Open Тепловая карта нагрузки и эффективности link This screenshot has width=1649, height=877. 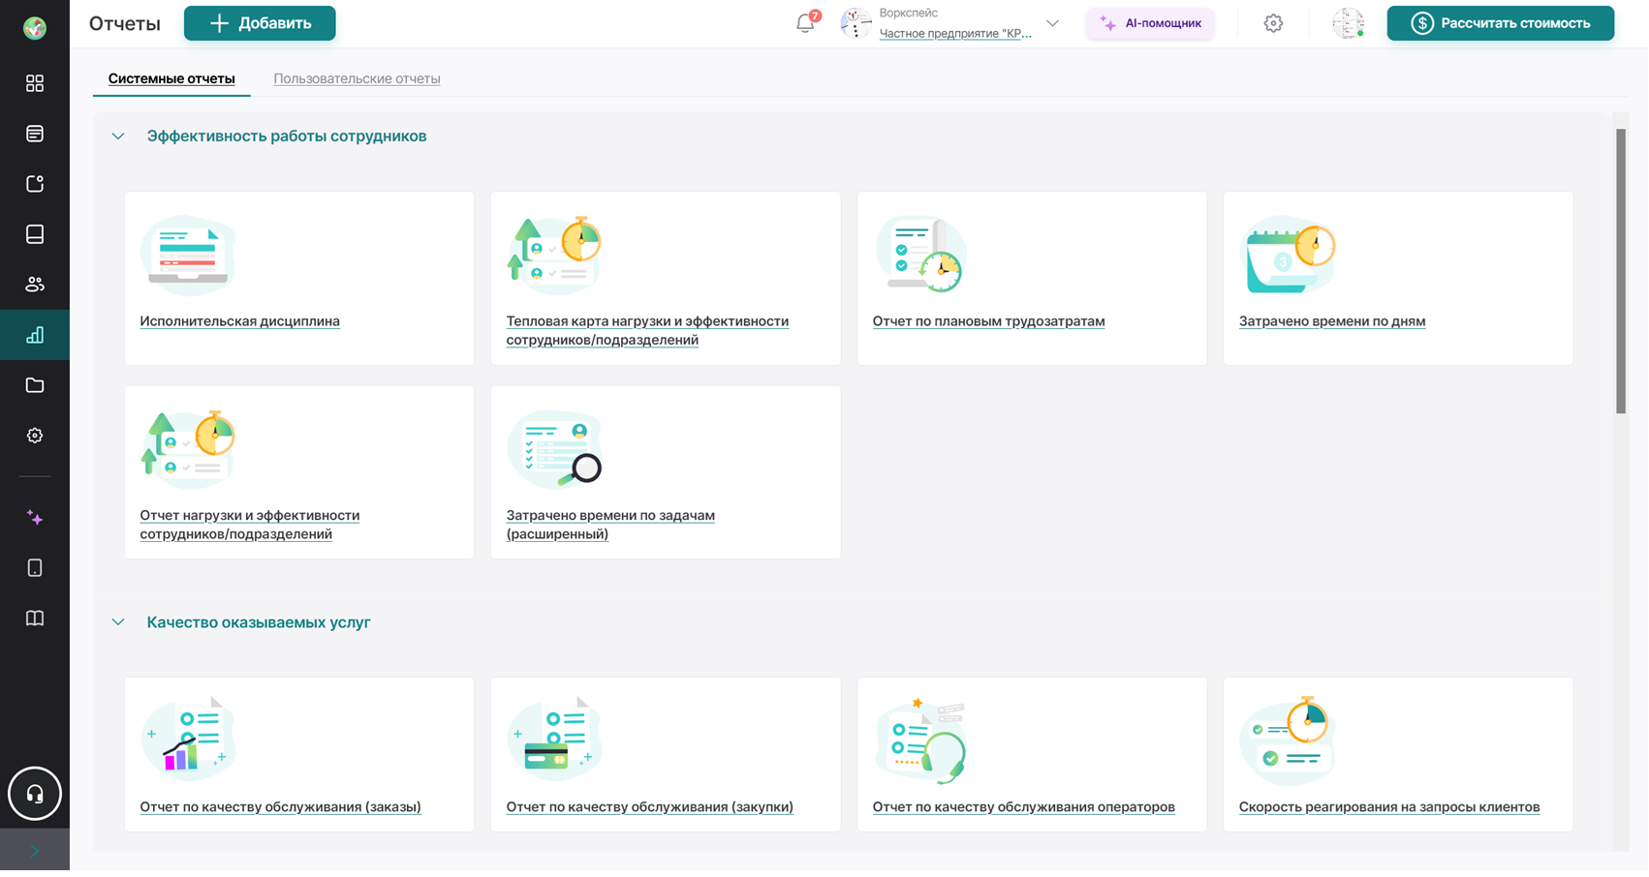pyautogui.click(x=647, y=330)
